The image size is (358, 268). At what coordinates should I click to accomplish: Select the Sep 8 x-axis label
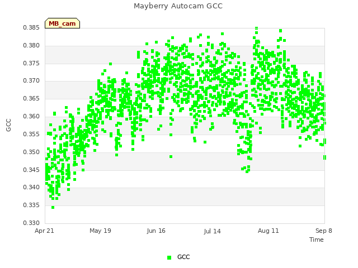tap(324, 231)
